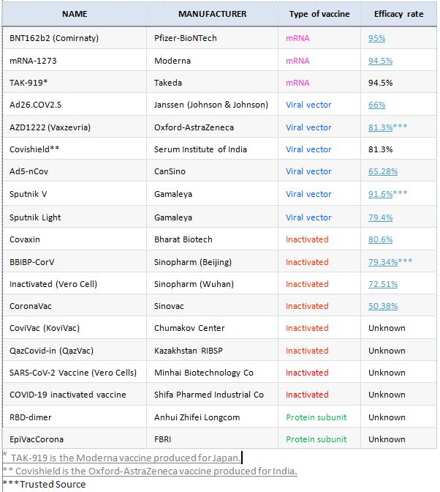Select the MANUFACTURER column header
Image resolution: width=440 pixels, height=492 pixels.
click(x=212, y=14)
